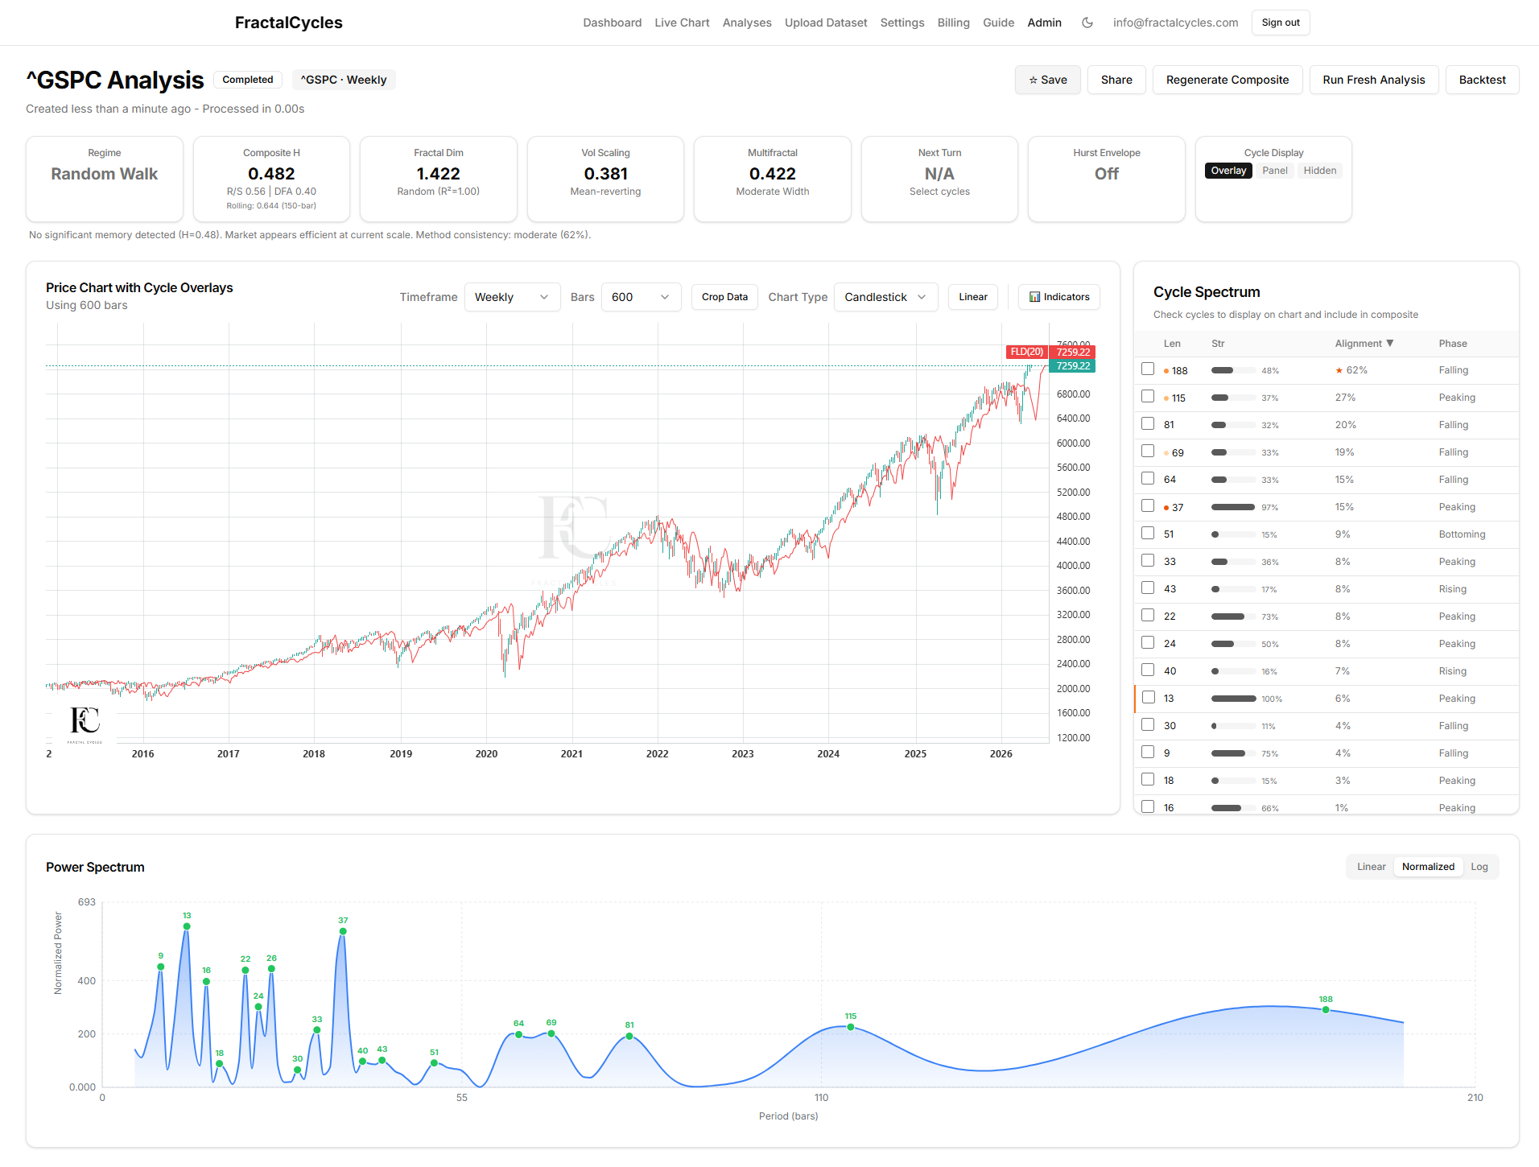Select Overlay cycle display mode
The width and height of the screenshot is (1539, 1167).
tap(1228, 171)
